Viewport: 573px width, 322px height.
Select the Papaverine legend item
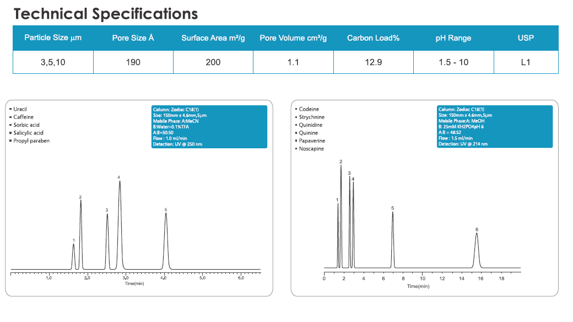tap(312, 141)
